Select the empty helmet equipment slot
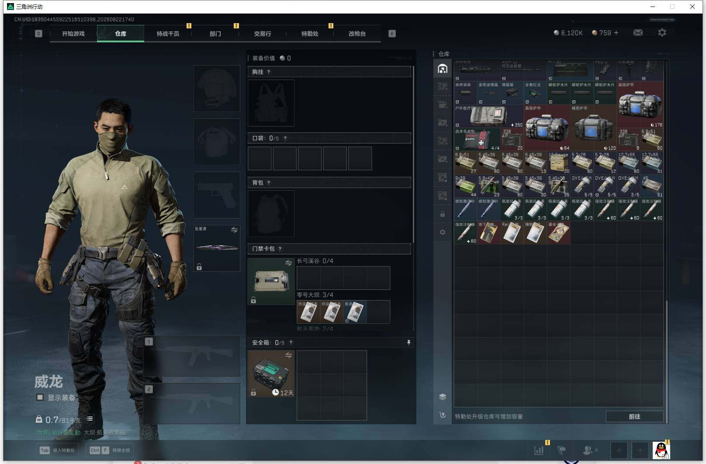 (217, 88)
